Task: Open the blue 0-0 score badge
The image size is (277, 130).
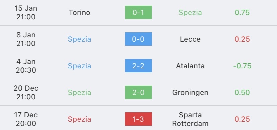Action: [138, 39]
